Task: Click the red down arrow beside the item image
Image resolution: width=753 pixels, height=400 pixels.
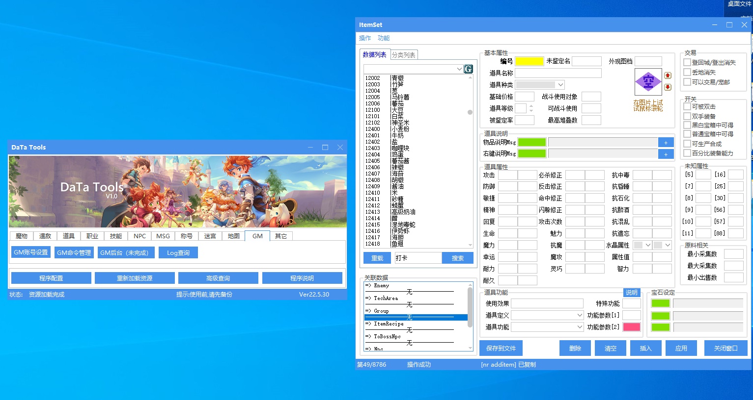Action: [x=668, y=87]
